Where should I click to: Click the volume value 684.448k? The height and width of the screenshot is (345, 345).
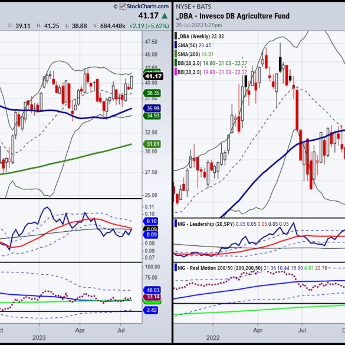pyautogui.click(x=113, y=26)
